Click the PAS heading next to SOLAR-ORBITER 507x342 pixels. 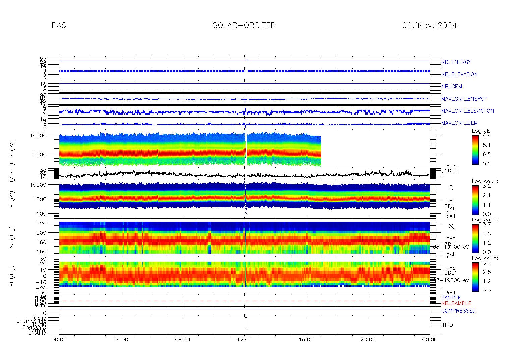coord(59,25)
